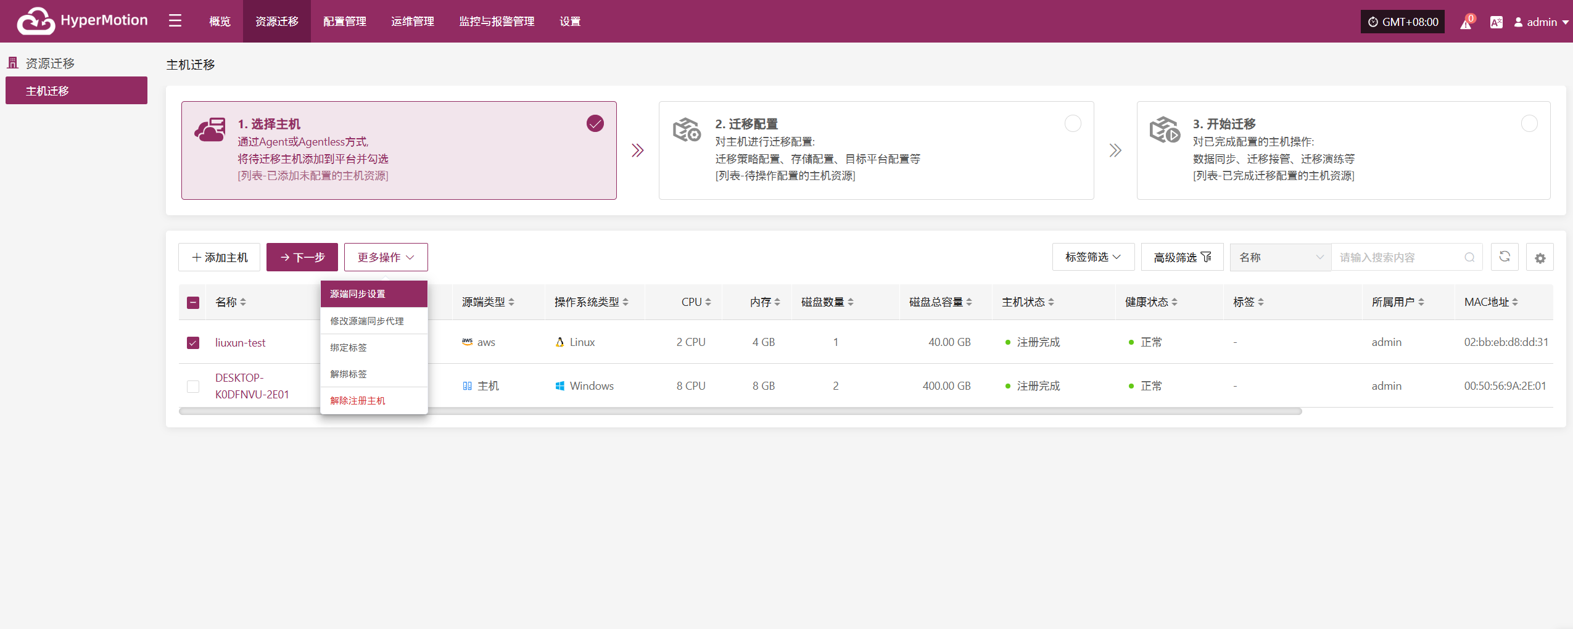This screenshot has width=1573, height=629.
Task: Sort by 源端类型 column
Action: (511, 302)
